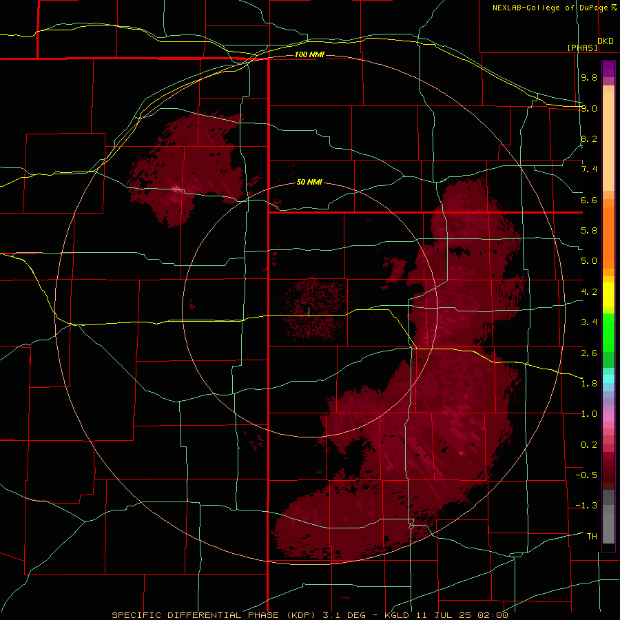Screen dimensions: 620x620
Task: Click the -0.5 scale value
Action: [x=586, y=475]
